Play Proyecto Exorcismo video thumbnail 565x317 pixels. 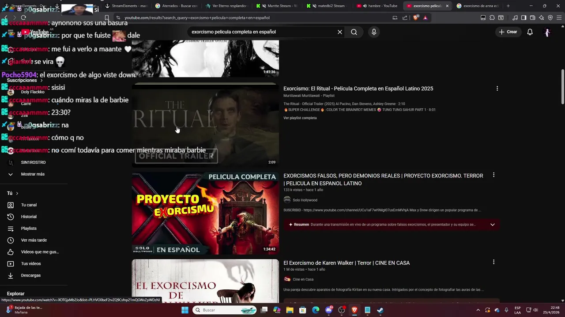(x=205, y=214)
